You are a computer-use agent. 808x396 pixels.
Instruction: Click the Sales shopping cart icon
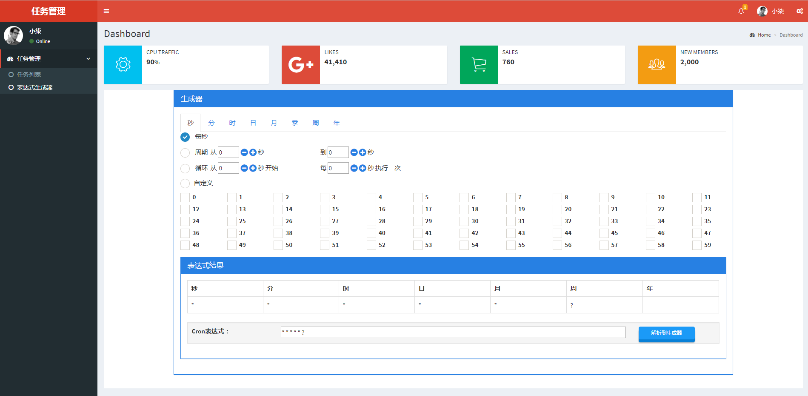click(479, 65)
